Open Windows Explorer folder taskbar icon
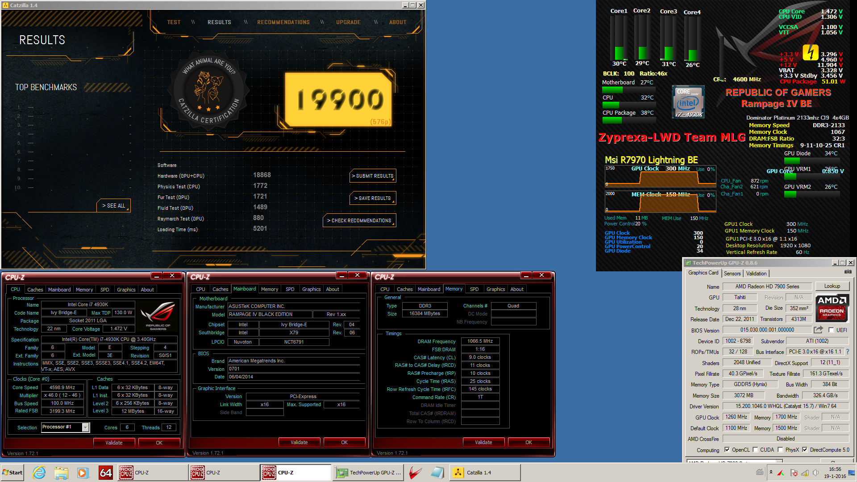The width and height of the screenshot is (857, 482). coord(61,473)
